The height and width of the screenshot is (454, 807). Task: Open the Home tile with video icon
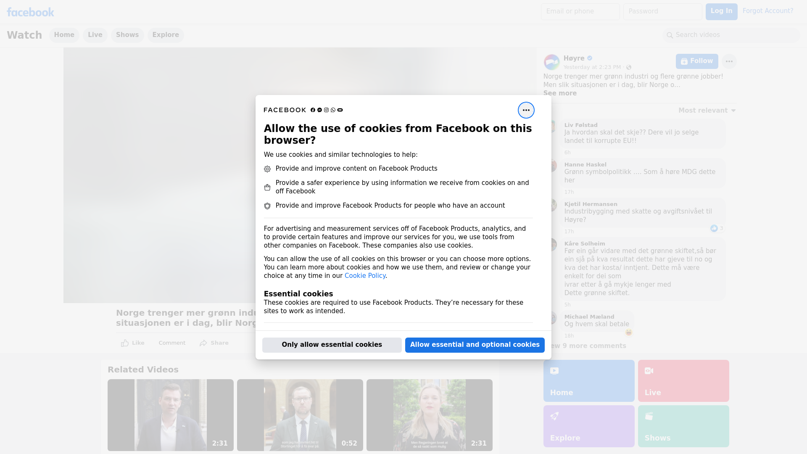point(588,381)
